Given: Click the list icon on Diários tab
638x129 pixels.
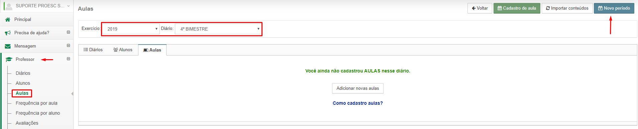Looking at the screenshot, I should 86,50.
